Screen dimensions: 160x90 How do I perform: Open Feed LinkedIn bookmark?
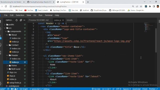[41, 10]
